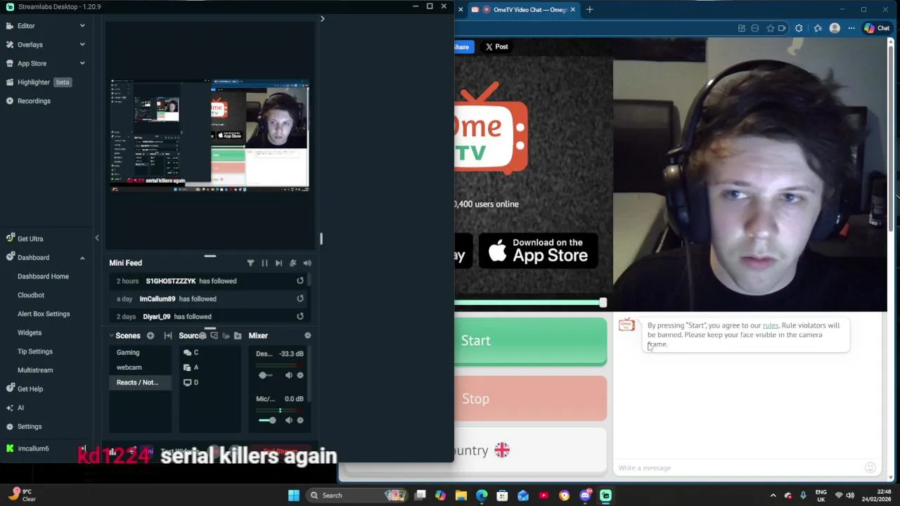
Task: Select source C with the chat icon
Action: point(210,353)
